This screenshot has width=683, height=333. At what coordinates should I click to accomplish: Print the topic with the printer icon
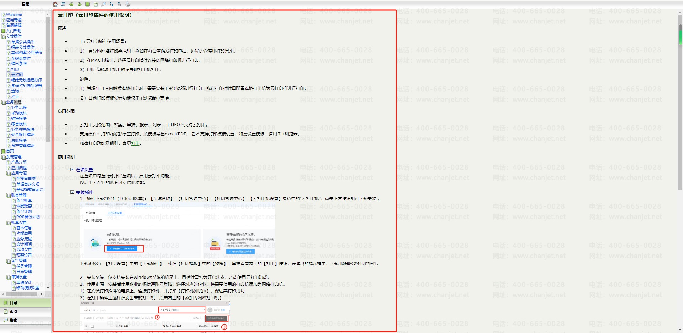[128, 4]
